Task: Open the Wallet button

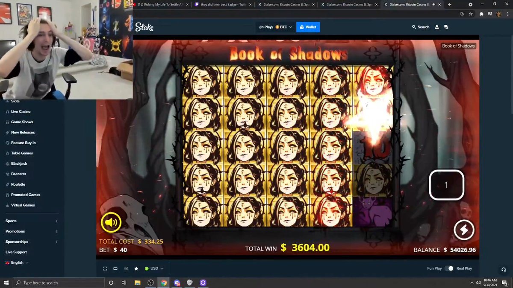Action: 308,27
